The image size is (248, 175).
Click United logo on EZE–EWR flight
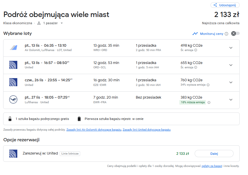[x=13, y=82]
